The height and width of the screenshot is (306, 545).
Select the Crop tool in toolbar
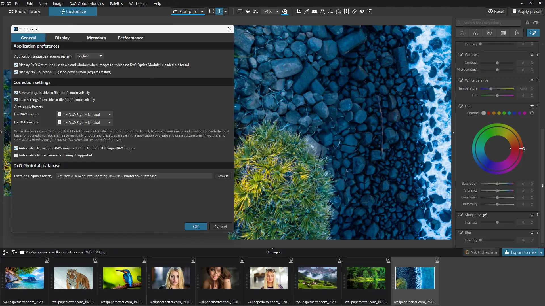[299, 11]
